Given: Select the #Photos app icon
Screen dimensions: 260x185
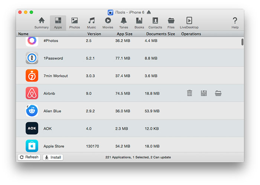Looking at the screenshot, I should [x=32, y=41].
